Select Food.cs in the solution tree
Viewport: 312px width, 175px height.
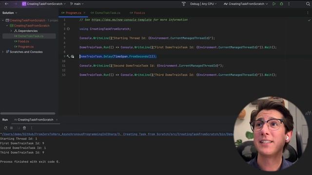21,41
